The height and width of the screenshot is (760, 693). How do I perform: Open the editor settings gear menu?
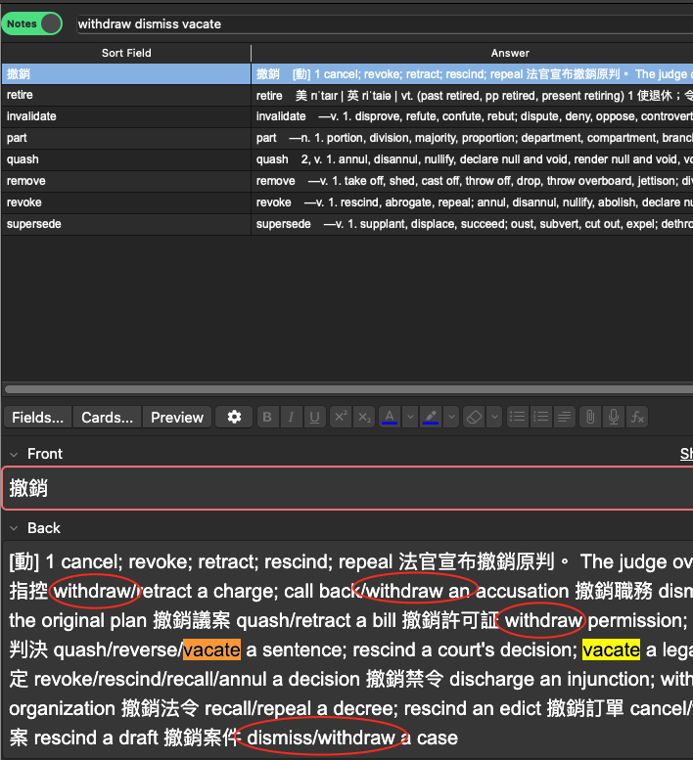coord(234,417)
